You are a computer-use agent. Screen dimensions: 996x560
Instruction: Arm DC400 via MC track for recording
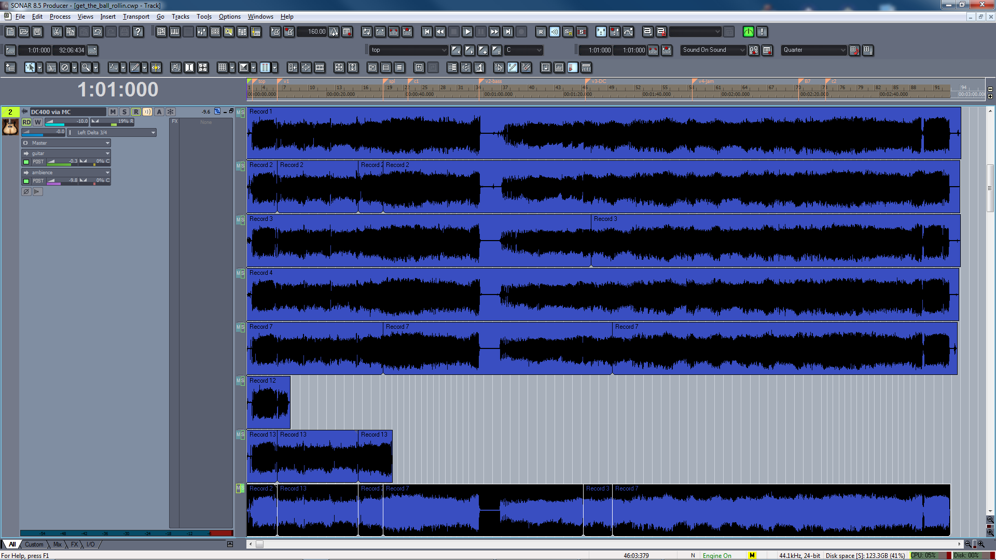(135, 112)
